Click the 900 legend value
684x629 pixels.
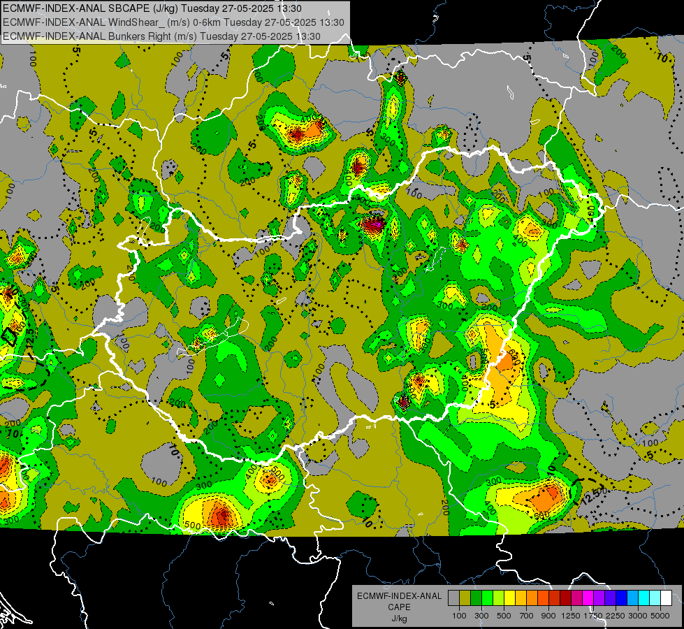click(x=548, y=616)
